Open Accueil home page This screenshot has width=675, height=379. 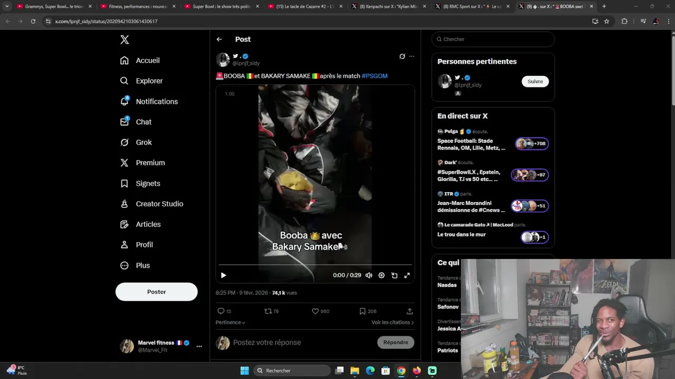click(140, 61)
